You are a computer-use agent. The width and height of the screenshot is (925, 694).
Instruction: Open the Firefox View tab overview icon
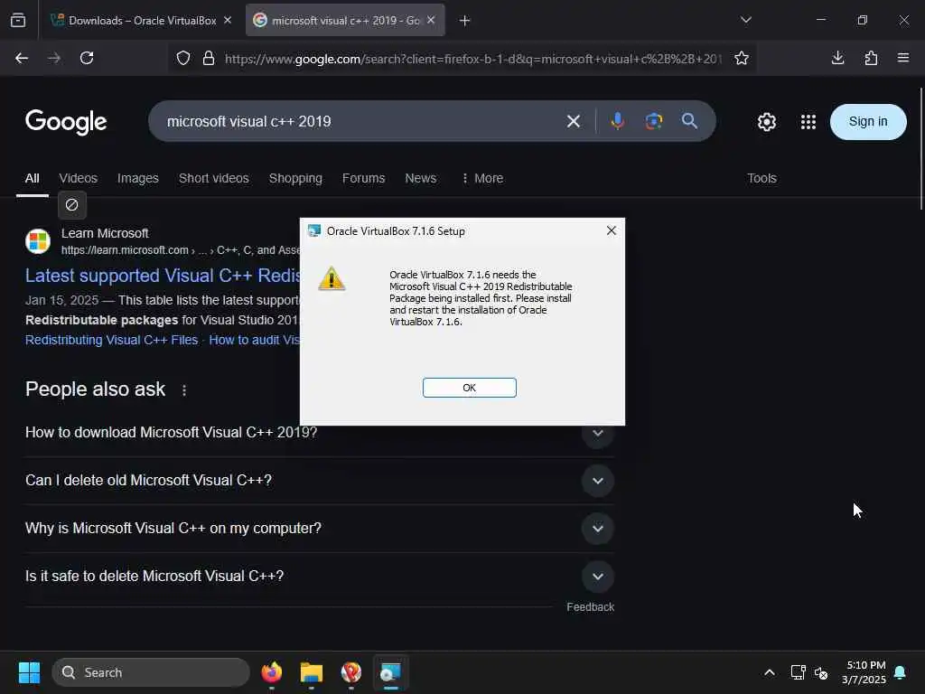coord(18,20)
